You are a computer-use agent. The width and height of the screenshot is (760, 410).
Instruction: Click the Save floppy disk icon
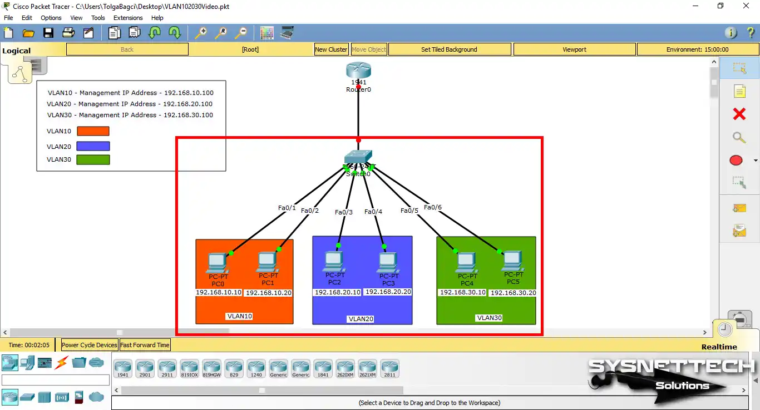point(48,33)
